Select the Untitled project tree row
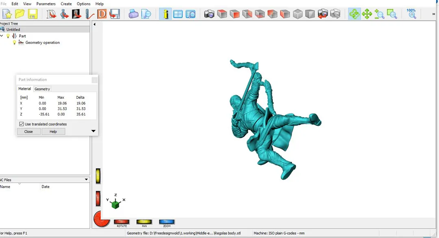439x238 pixels. click(x=45, y=29)
